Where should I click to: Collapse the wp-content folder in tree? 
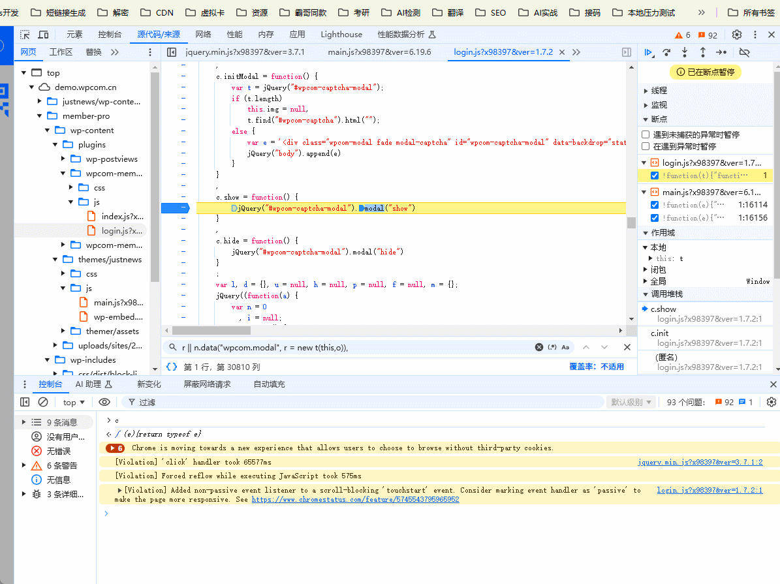tap(48, 131)
